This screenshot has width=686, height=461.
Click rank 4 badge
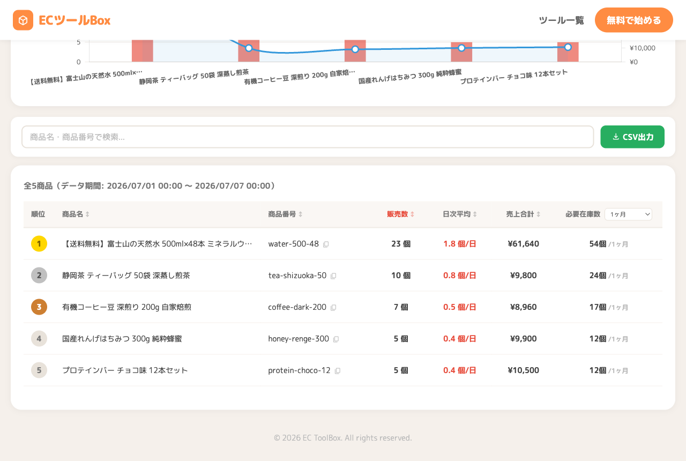39,339
